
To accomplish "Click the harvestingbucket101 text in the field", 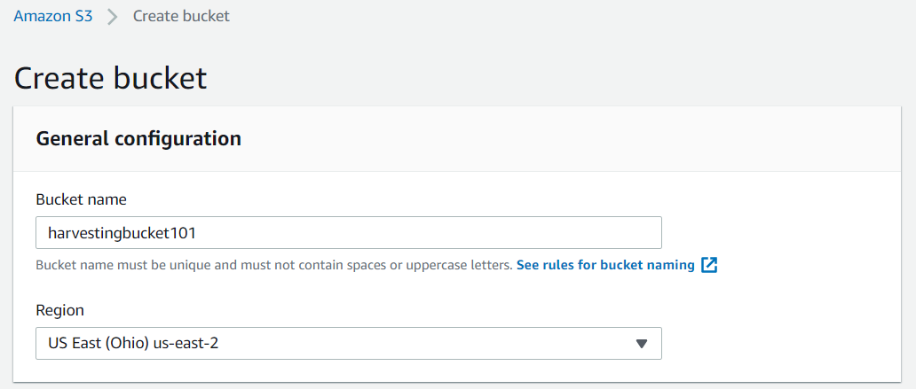I will [122, 233].
